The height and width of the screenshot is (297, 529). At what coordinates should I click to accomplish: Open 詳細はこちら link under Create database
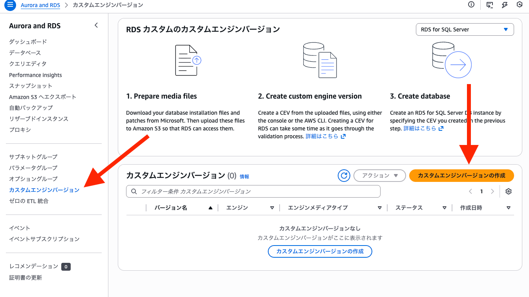coord(424,128)
